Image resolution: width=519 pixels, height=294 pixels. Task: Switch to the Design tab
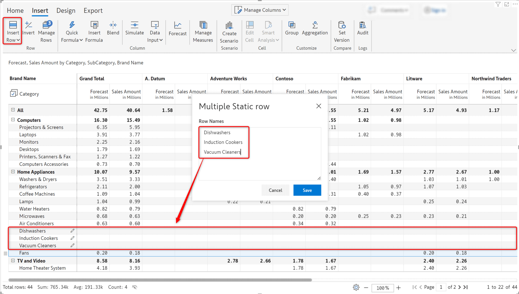click(66, 11)
